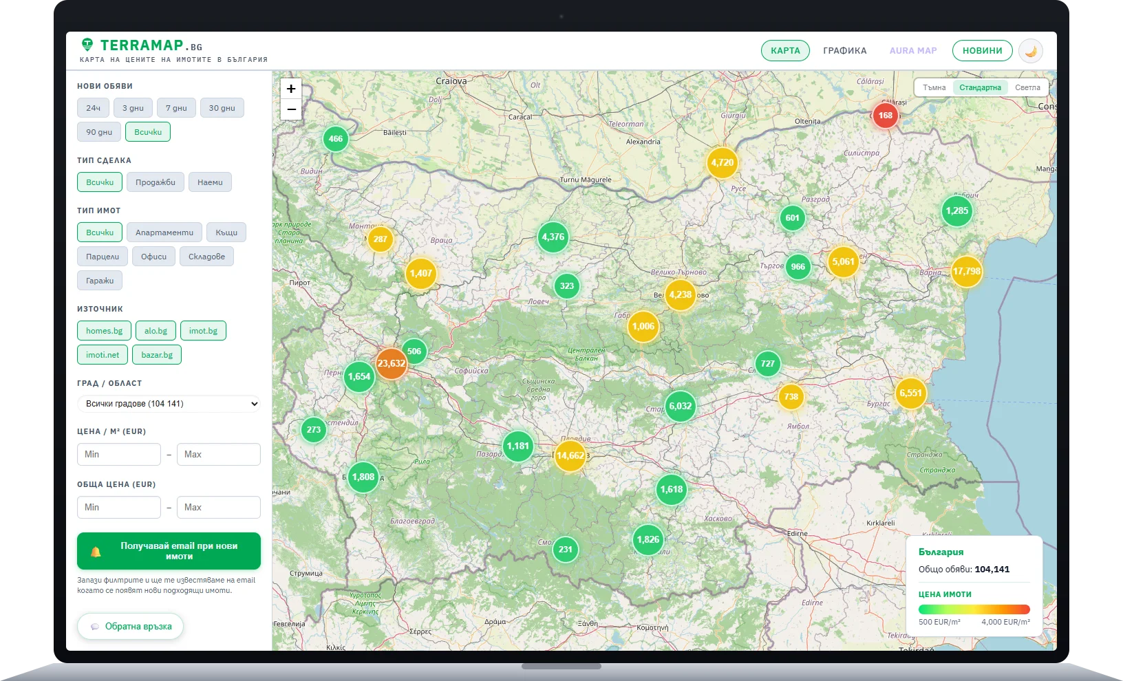Open the 23,632 Sofia cluster marker

[392, 363]
